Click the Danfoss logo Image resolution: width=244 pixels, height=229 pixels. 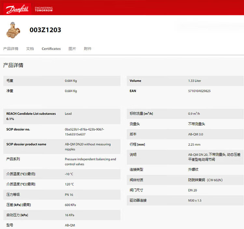tap(17, 9)
